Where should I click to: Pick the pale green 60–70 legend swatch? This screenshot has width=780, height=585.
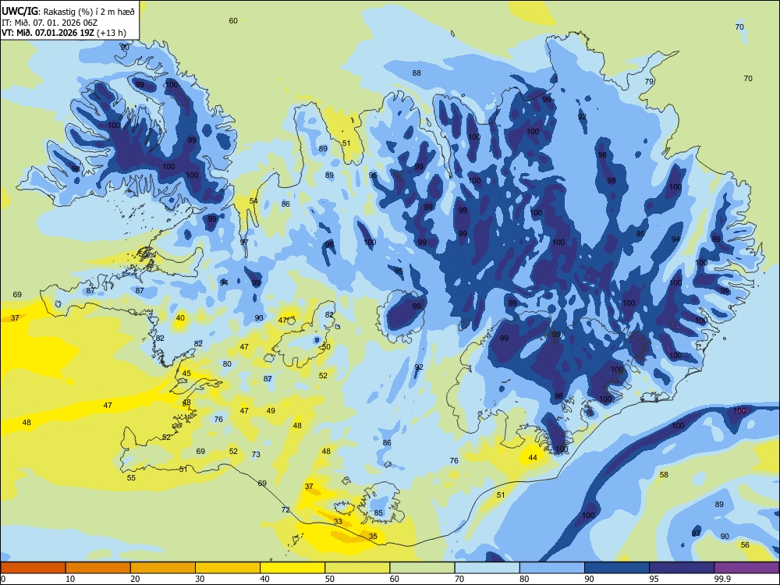click(422, 568)
